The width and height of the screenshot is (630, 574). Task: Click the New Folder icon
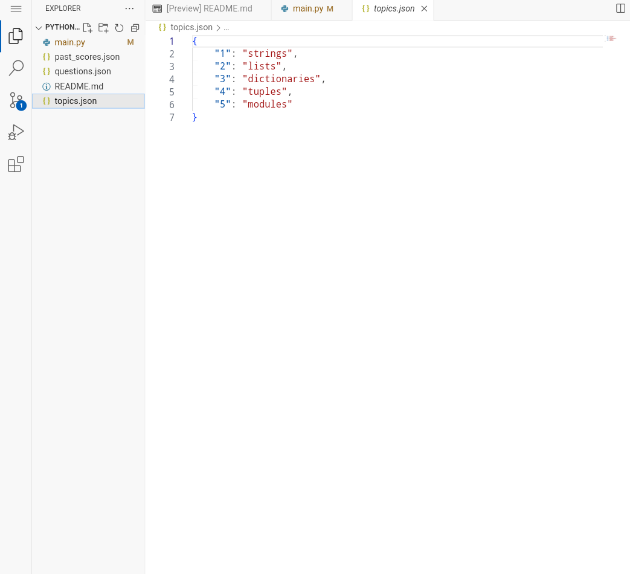103,28
